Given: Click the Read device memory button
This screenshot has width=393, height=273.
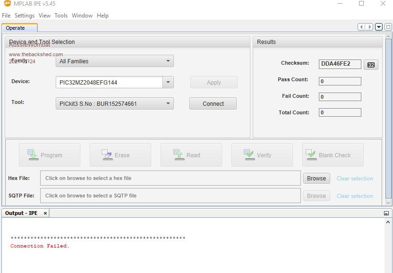Looking at the screenshot, I should point(191,155).
